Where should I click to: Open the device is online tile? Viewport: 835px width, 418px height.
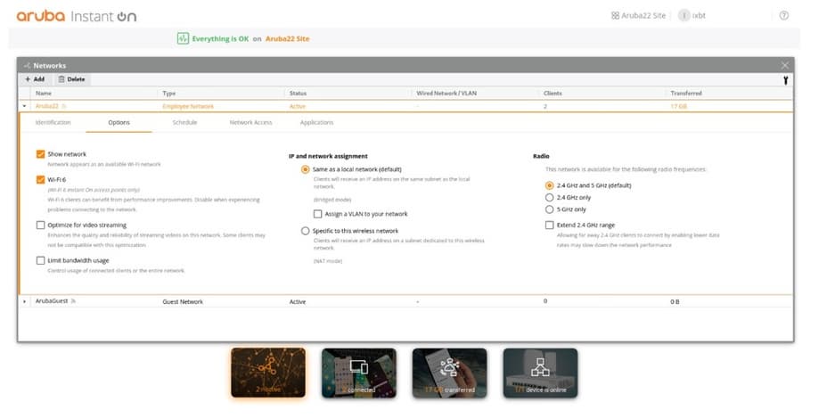pyautogui.click(x=541, y=373)
